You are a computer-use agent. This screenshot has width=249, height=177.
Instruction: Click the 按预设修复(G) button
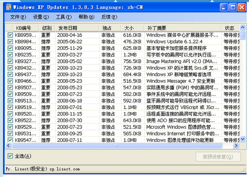click(218, 157)
